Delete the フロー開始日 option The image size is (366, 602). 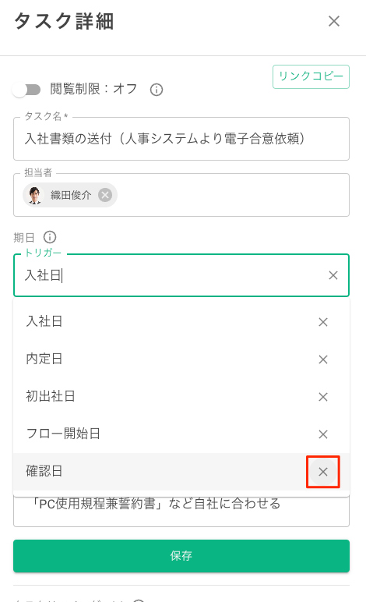point(323,434)
